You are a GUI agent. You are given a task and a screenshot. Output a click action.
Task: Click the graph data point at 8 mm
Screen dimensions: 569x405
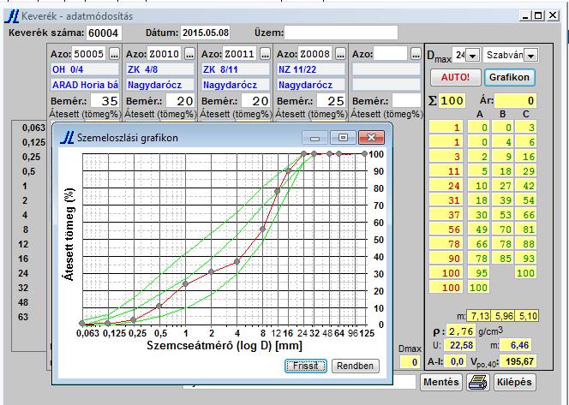(263, 229)
